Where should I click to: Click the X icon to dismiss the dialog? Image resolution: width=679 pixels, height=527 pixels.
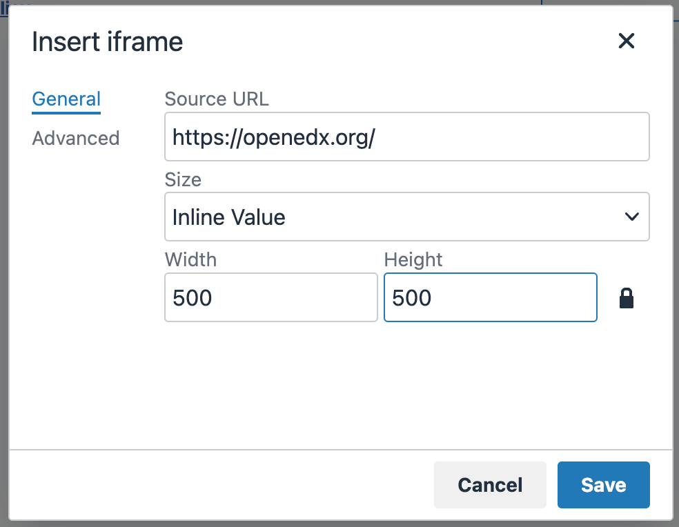tap(627, 41)
